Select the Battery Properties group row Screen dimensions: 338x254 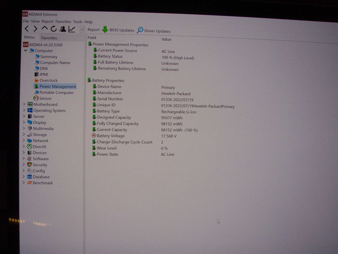106,80
